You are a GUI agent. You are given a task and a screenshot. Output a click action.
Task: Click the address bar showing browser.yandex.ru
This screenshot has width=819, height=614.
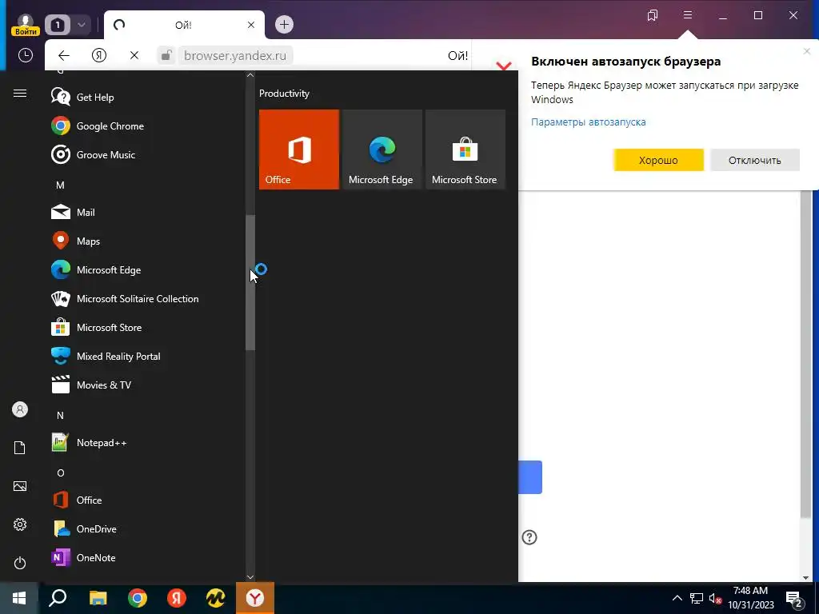coord(235,55)
